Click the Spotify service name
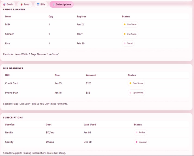Image resolution: width=194 pixels, height=156 pixels. (x=9, y=142)
